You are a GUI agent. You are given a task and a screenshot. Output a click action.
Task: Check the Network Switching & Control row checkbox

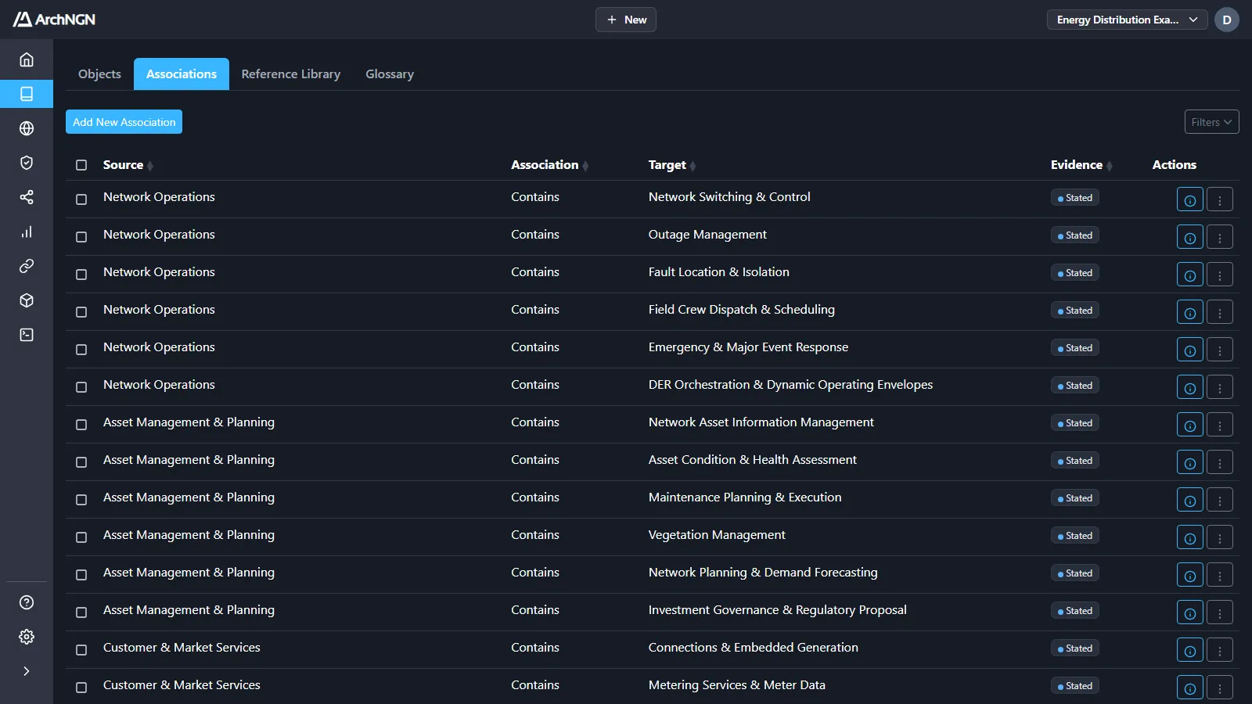pos(81,199)
